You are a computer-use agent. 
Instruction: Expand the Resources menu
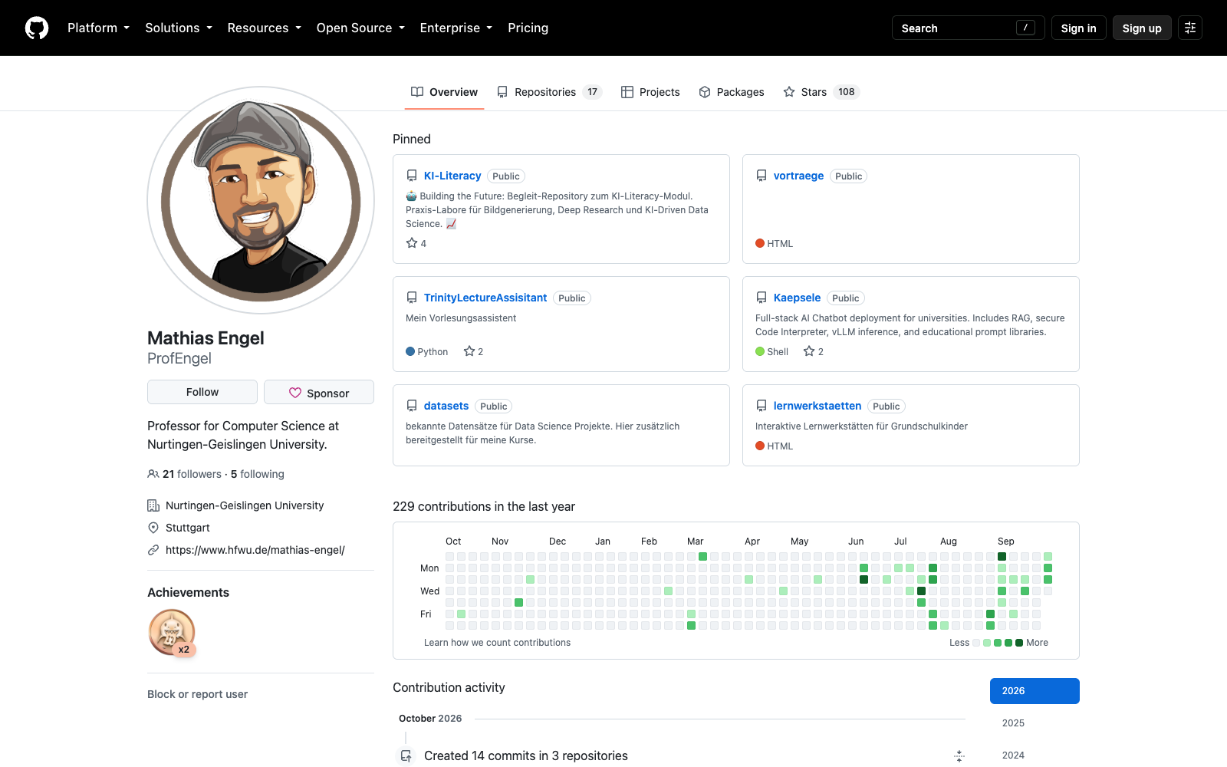point(265,28)
